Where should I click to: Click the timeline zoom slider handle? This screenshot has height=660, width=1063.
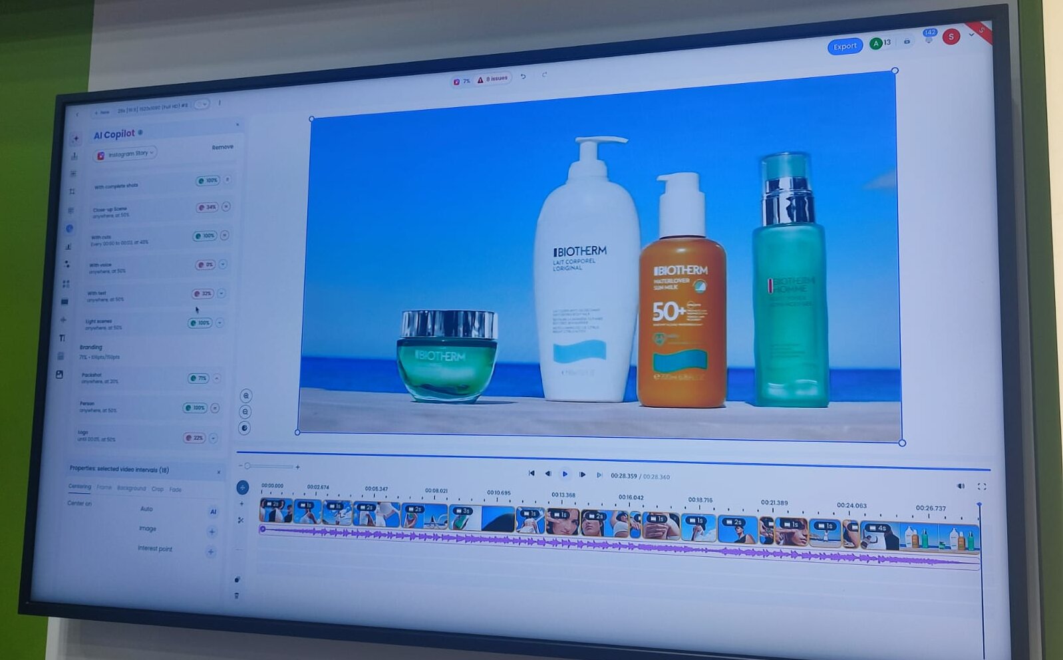click(247, 466)
